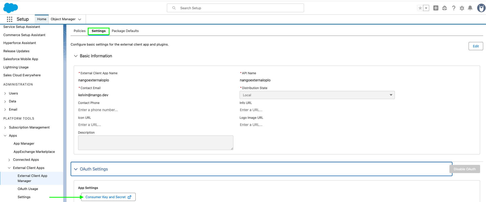The image size is (486, 202).
Task: Click the Icon URL field
Action: pyautogui.click(x=156, y=125)
